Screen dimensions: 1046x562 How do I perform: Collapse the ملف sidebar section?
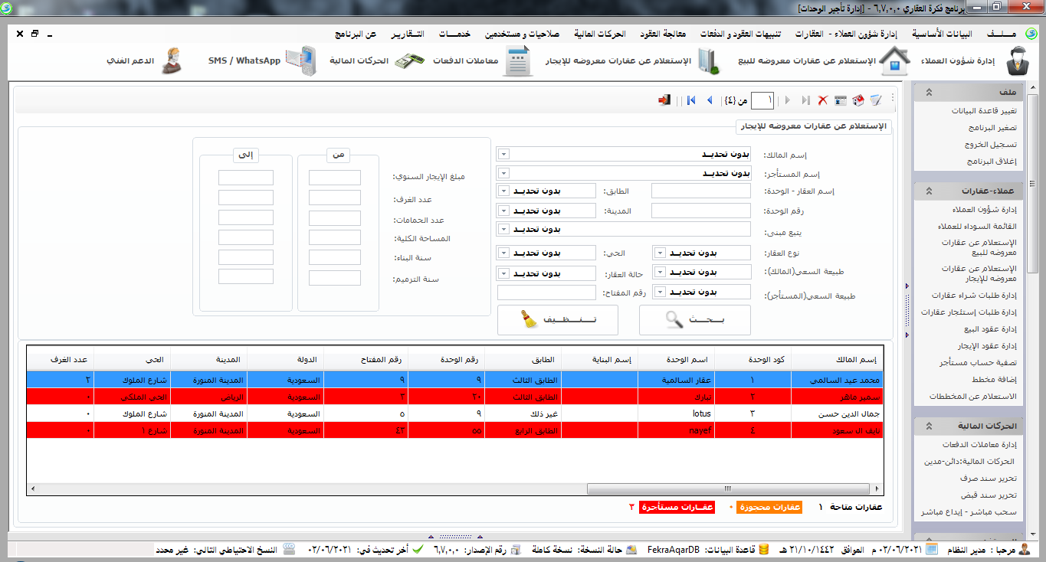click(929, 93)
